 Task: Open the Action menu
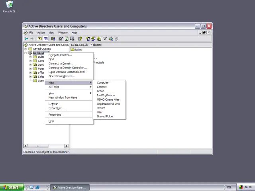tap(41, 33)
